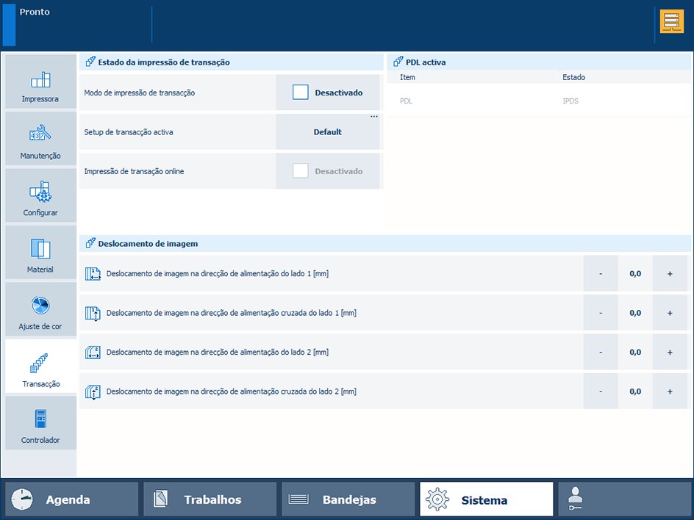Open Setup de transacção activa Default selector

point(328,132)
